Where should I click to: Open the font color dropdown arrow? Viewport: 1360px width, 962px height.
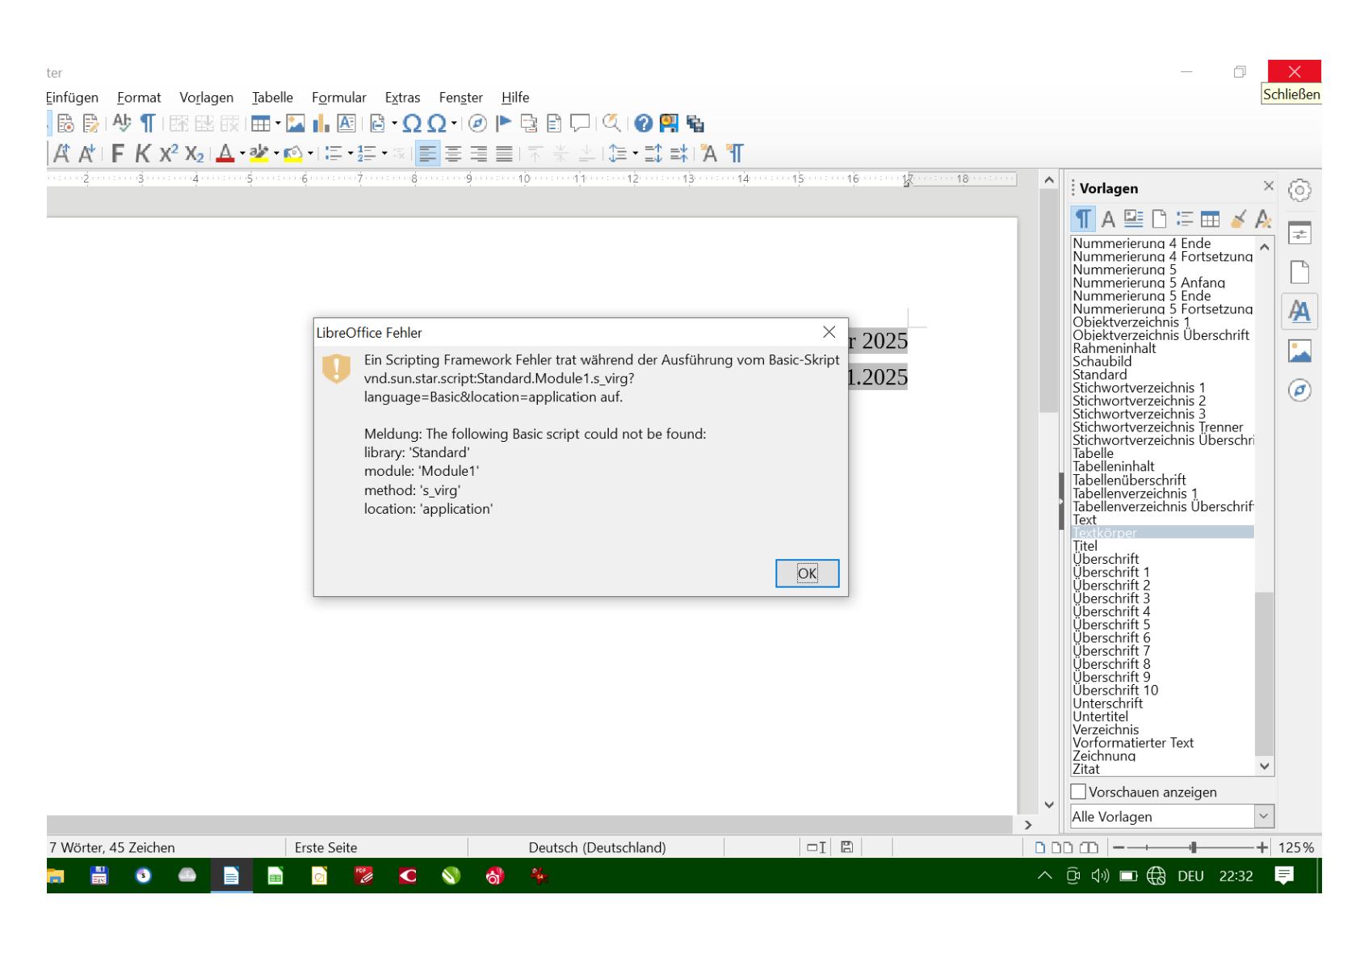pos(241,154)
